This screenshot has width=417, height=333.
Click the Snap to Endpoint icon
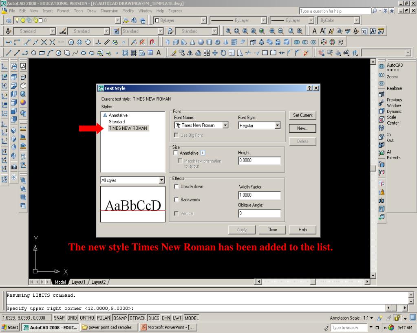(27, 42)
